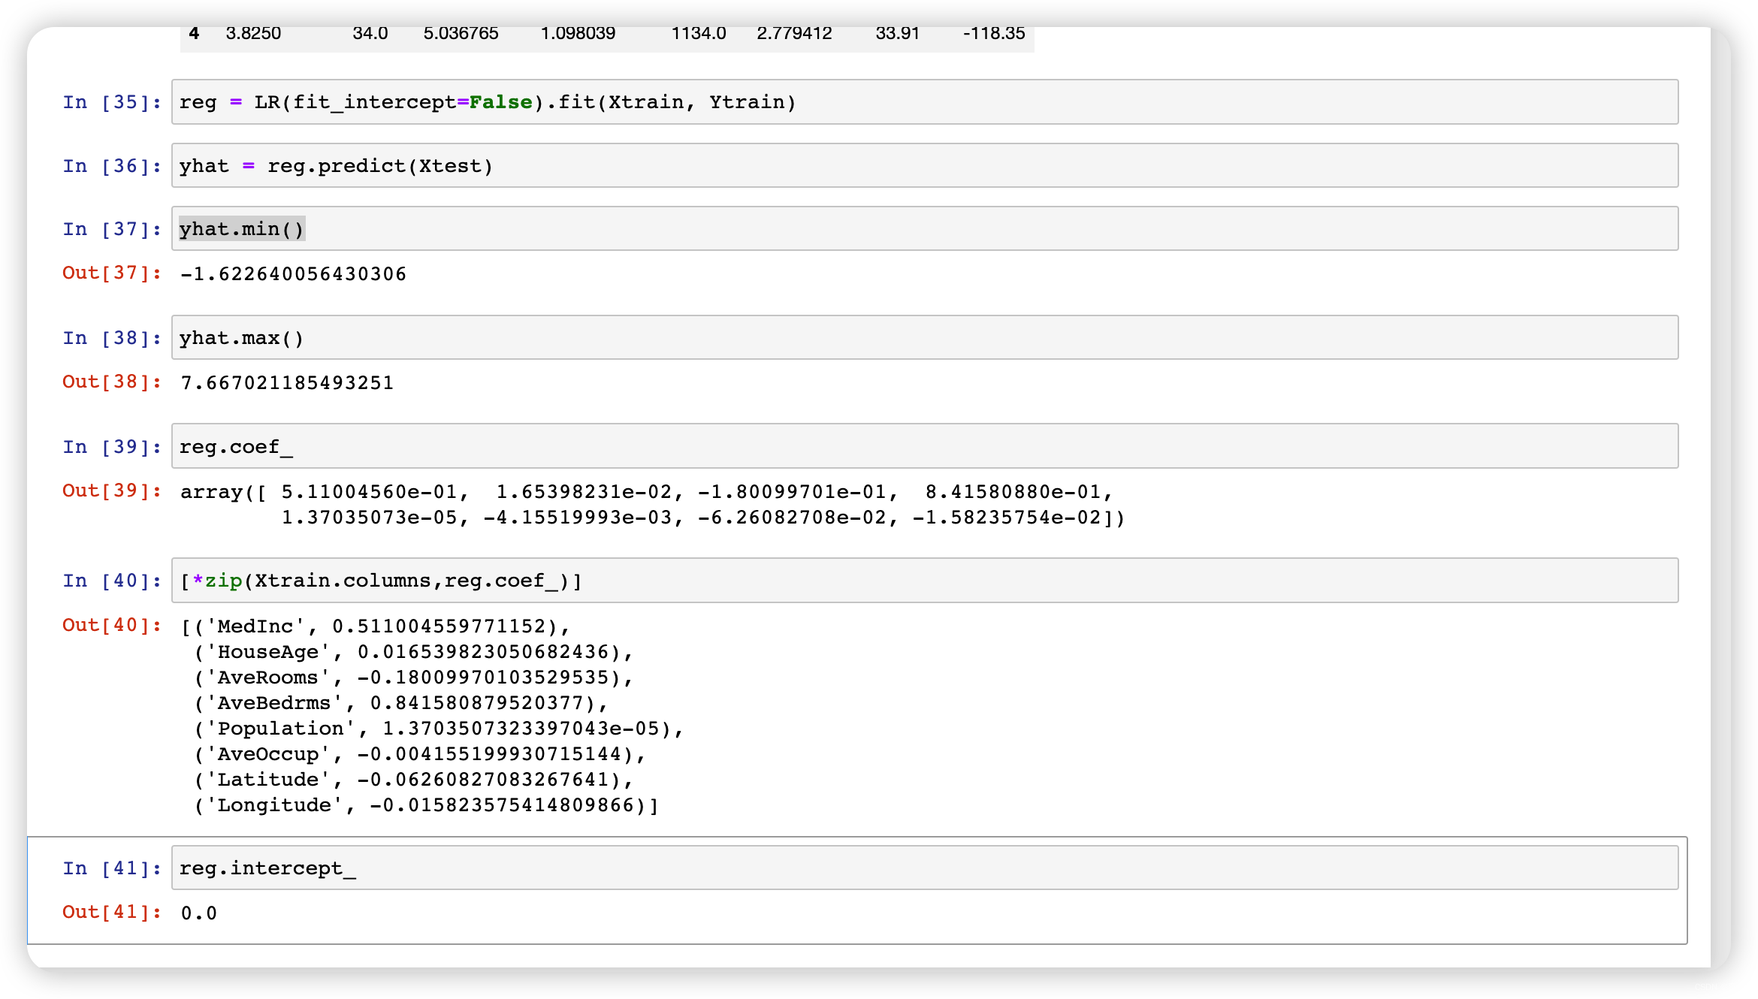
Task: Click the table cell 1.098039
Action: coord(578,33)
